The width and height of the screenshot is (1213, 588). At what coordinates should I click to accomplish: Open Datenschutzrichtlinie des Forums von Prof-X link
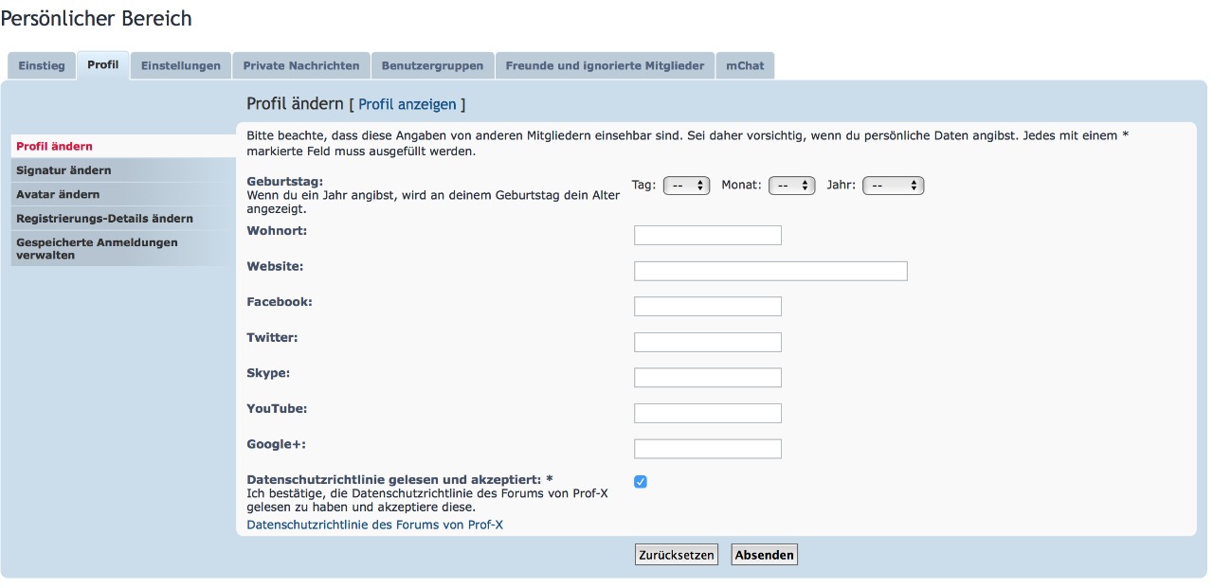pyautogui.click(x=375, y=525)
